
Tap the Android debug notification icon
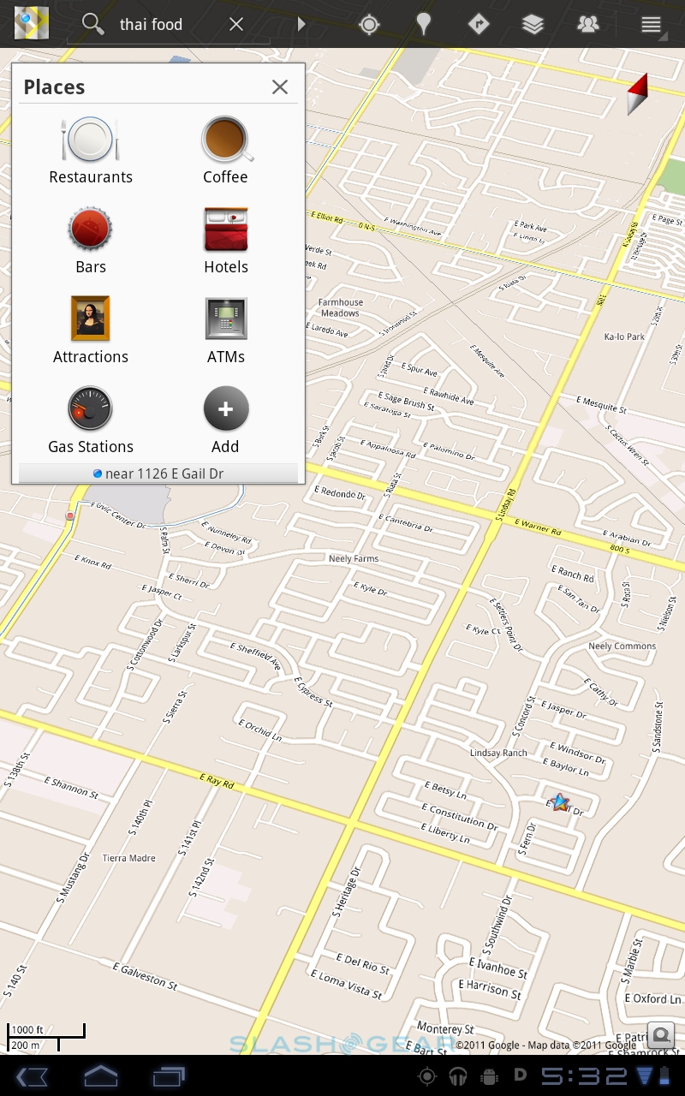click(490, 1077)
